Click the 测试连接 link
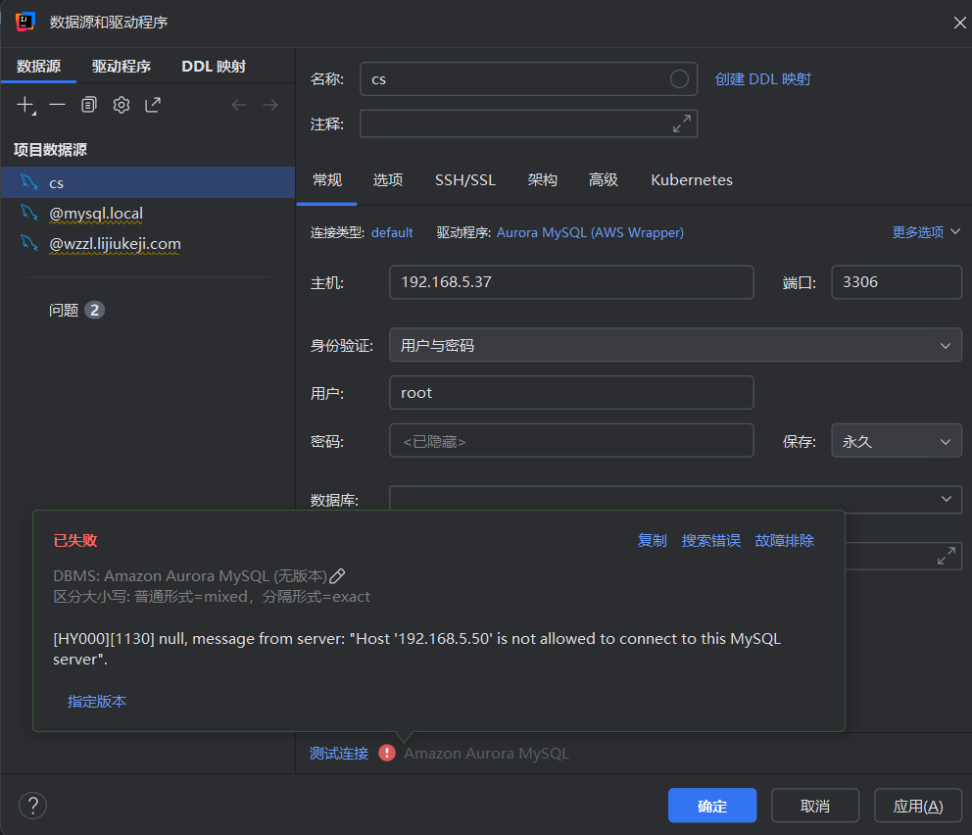Viewport: 972px width, 835px height. coord(339,754)
